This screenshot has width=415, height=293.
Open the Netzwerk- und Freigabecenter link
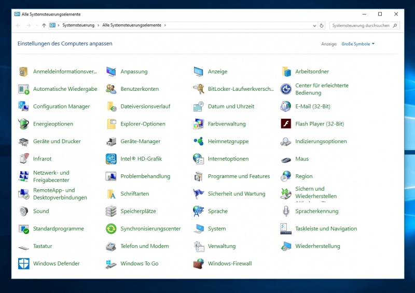[x=51, y=176]
